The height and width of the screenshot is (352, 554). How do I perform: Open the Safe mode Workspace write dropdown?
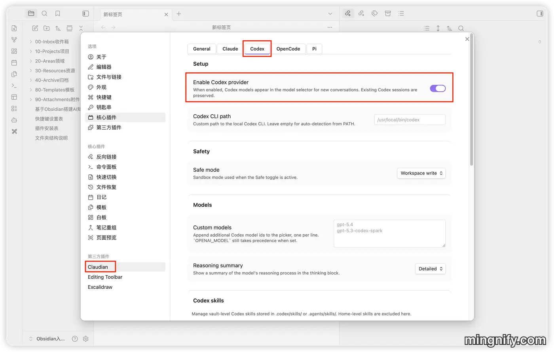coord(421,173)
